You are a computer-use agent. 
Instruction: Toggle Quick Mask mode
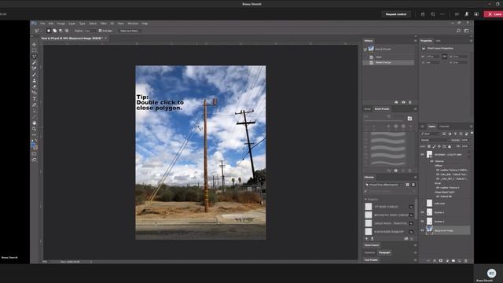(35, 154)
